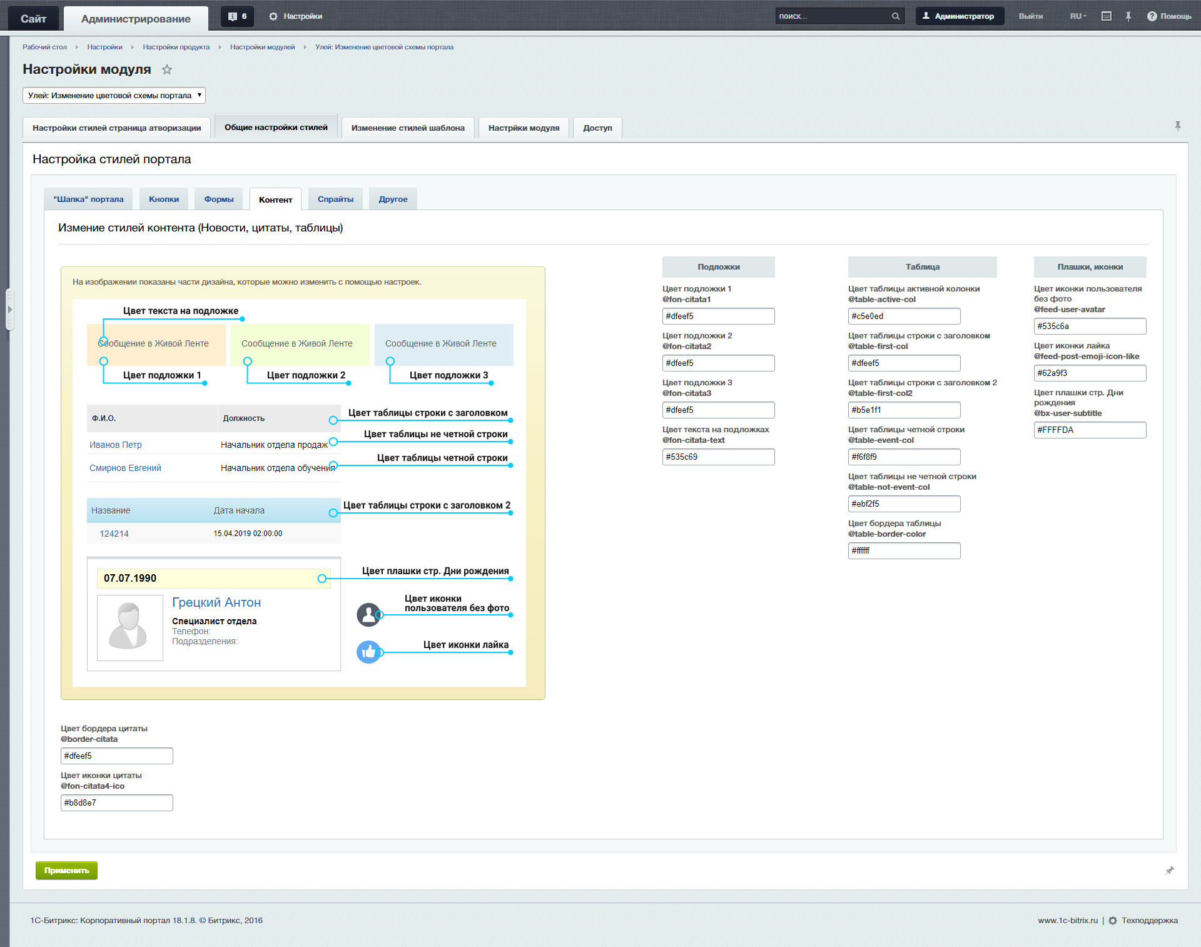Viewport: 1201px width, 947px height.
Task: Click breadcrumb Настройки продукта
Action: click(176, 47)
